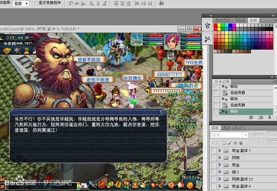
Task: Pick the pure green swatch in 色板 panel
Action: pos(223,25)
